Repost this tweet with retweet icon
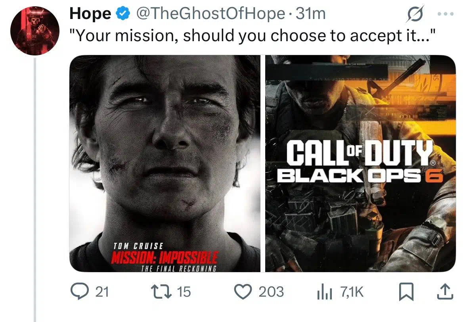467x322 pixels. click(x=161, y=292)
